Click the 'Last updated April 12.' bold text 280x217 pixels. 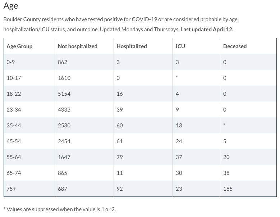point(207,30)
